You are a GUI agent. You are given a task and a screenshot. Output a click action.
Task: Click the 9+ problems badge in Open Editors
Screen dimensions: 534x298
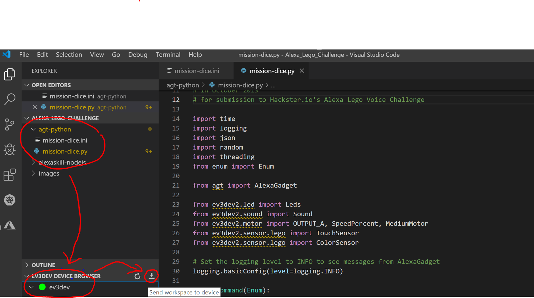tap(149, 107)
